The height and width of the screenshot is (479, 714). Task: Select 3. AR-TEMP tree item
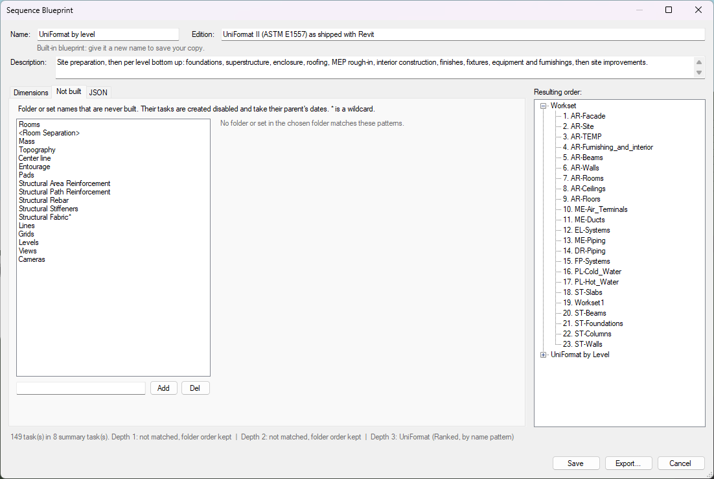(x=582, y=137)
